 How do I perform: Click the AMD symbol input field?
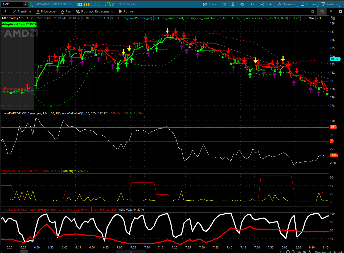click(12, 4)
